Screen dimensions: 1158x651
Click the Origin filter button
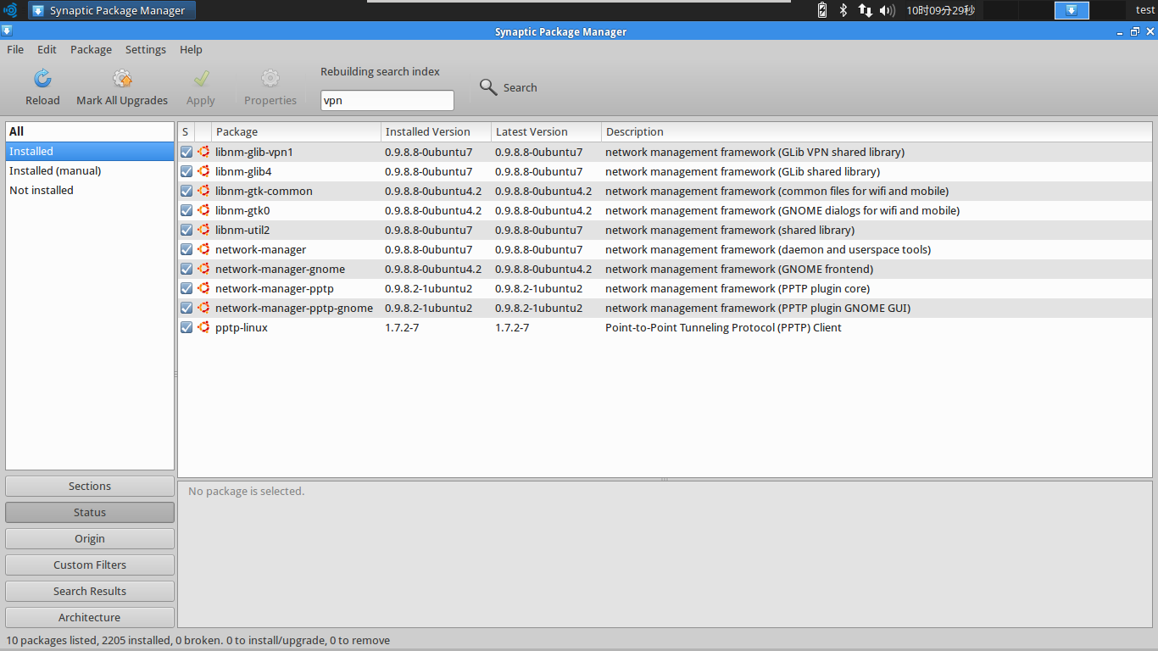click(90, 538)
